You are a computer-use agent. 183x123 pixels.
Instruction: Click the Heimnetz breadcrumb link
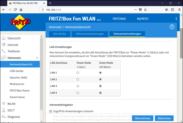tap(55, 27)
